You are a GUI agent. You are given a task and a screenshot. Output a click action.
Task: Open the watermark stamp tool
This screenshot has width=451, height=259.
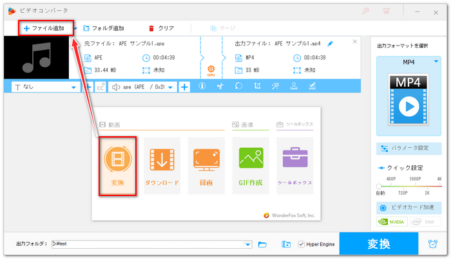pyautogui.click(x=294, y=85)
